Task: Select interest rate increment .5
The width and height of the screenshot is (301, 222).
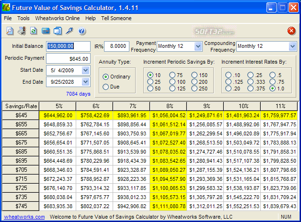Action: (x=276, y=75)
